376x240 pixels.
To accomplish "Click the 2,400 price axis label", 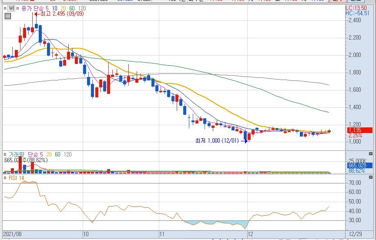I will [x=355, y=20].
